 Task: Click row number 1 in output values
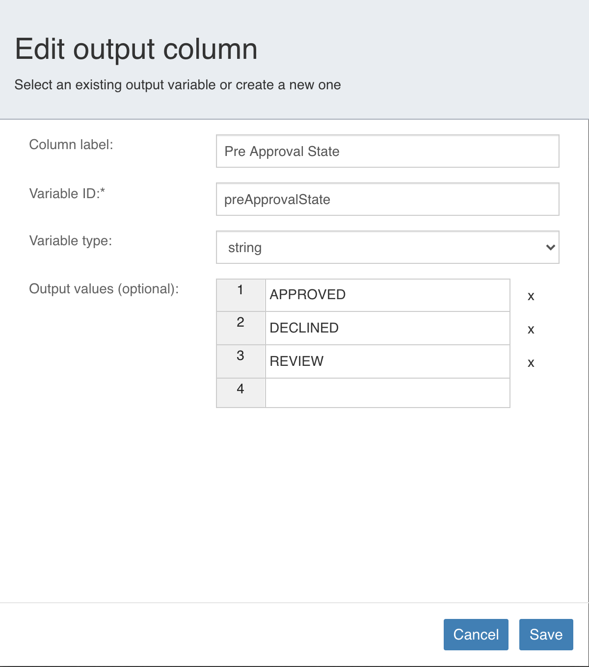241,290
